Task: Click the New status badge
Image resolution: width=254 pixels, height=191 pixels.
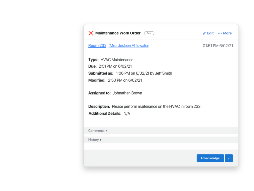Action: (x=149, y=33)
